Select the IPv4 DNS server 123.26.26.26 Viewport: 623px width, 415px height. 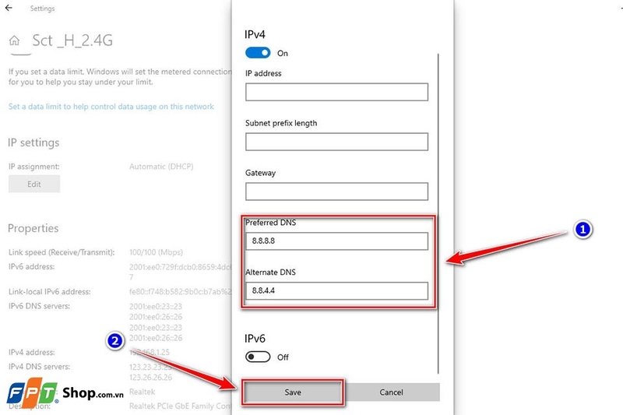(x=150, y=377)
